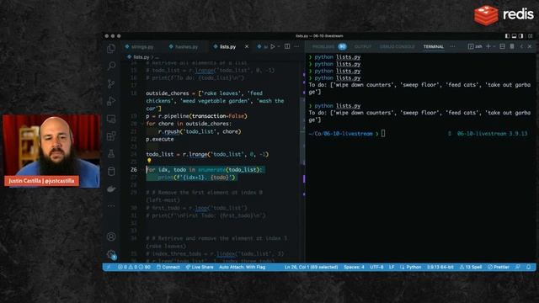Open the Problems panel tab
The height and width of the screenshot is (303, 539).
tap(329, 46)
